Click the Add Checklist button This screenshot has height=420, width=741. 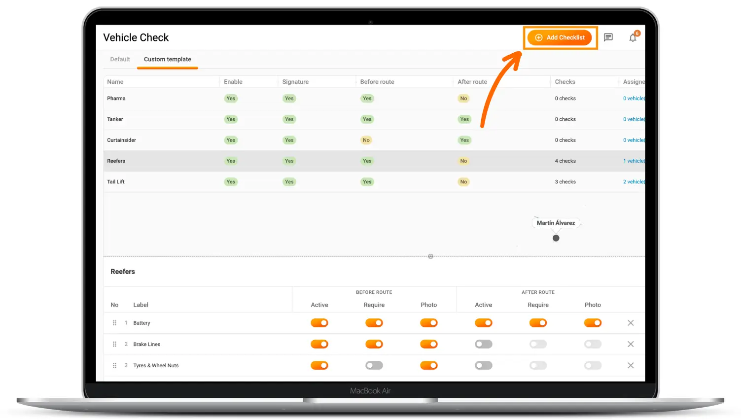click(x=560, y=37)
